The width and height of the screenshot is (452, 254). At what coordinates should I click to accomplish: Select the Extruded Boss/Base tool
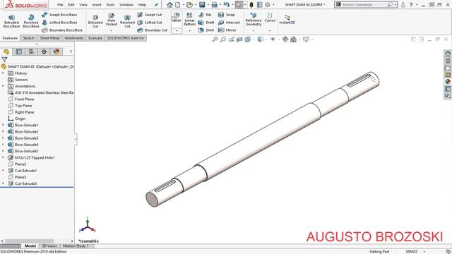11,21
